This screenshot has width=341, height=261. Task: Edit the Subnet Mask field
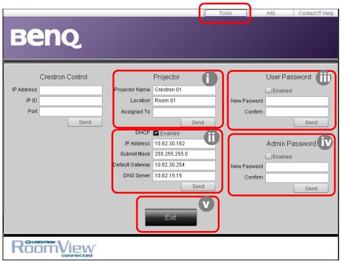click(184, 154)
